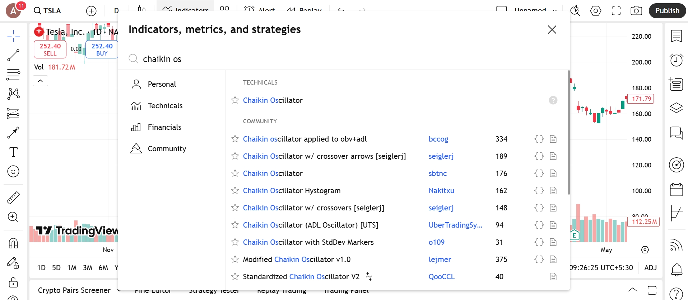Click the Publish button

click(x=667, y=11)
